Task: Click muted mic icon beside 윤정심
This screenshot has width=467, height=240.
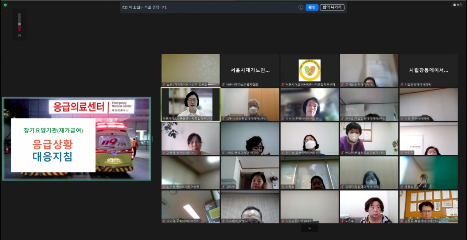Action: (x=402, y=187)
